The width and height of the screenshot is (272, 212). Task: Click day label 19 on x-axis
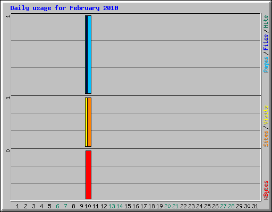coord(159,206)
